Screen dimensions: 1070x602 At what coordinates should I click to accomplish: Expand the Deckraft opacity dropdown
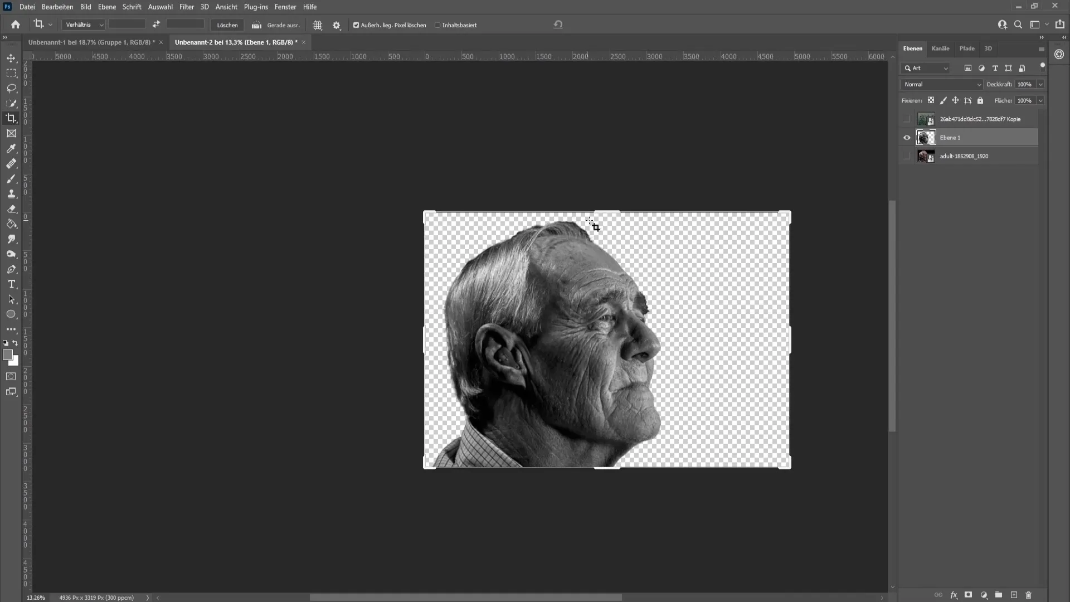[x=1042, y=83]
